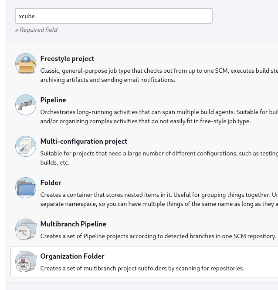Click the Multibranch Pipeline branch icon
The height and width of the screenshot is (290, 278).
pyautogui.click(x=26, y=229)
